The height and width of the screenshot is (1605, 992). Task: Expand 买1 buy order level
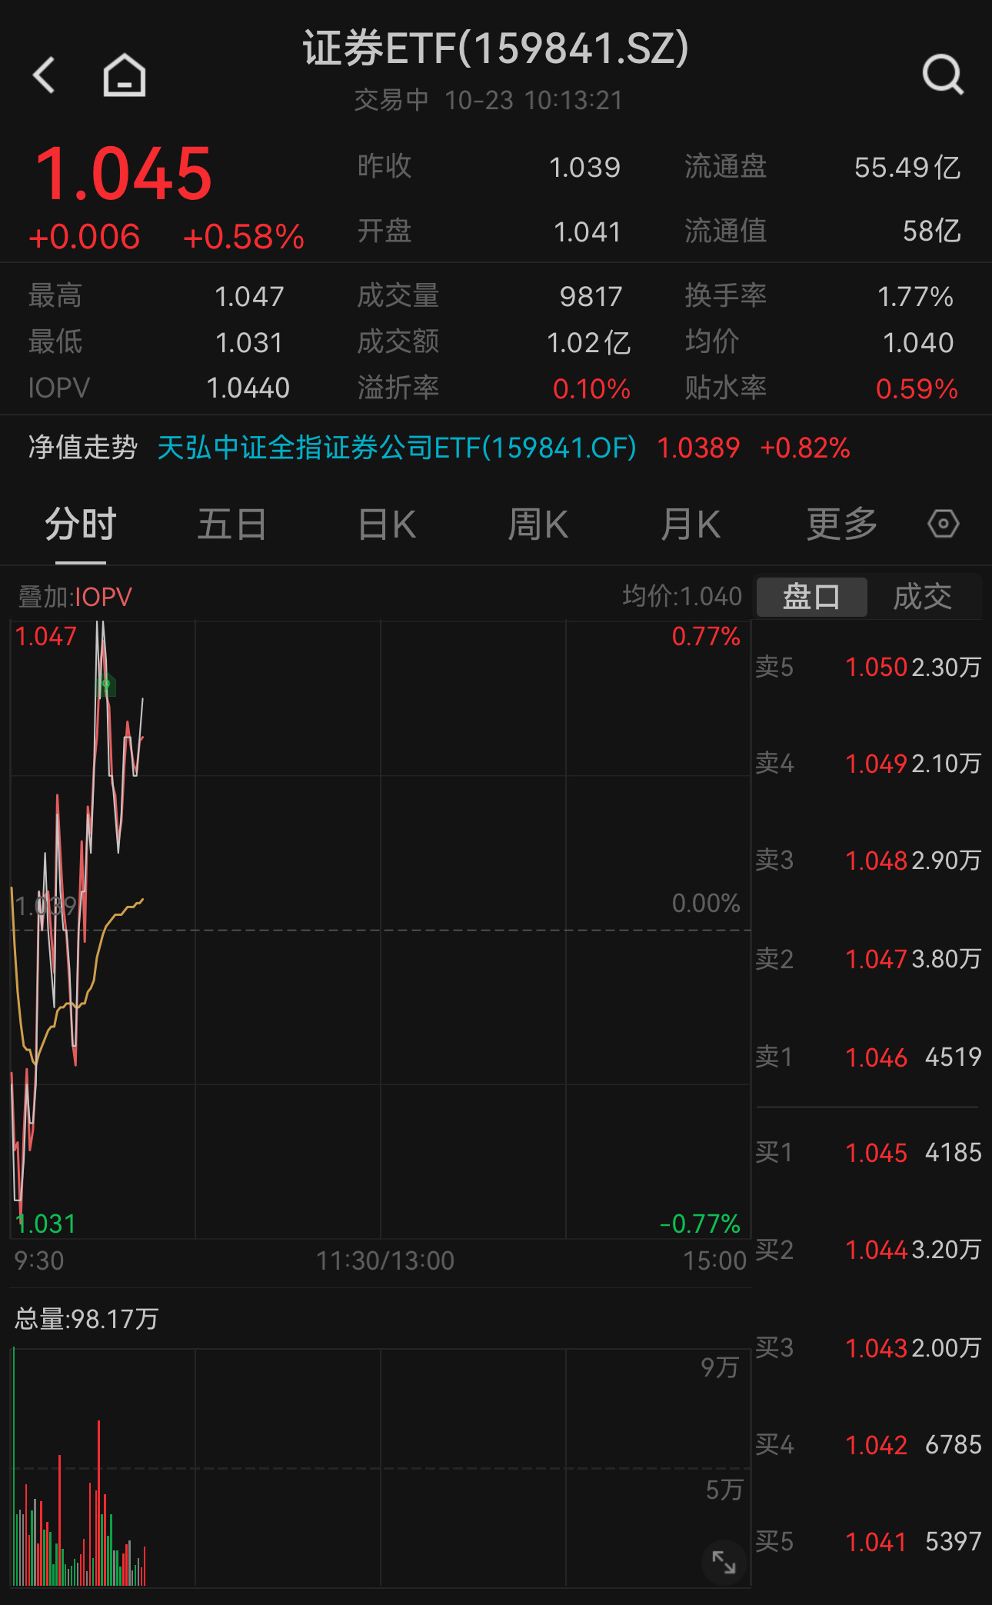click(869, 1153)
